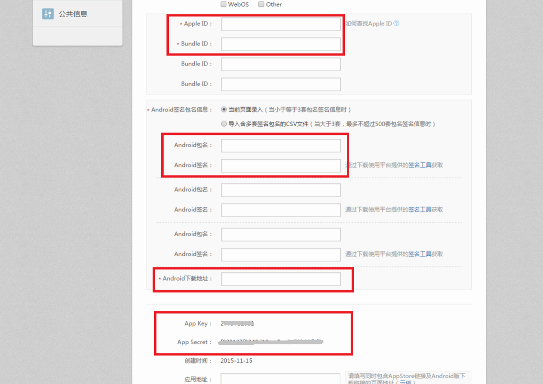Focus the last optional Bundle ID field
This screenshot has height=384, width=543.
pos(281,84)
